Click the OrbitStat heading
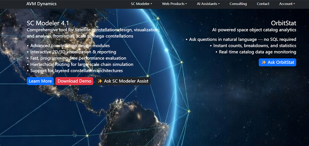The width and height of the screenshot is (309, 146). pyautogui.click(x=284, y=23)
